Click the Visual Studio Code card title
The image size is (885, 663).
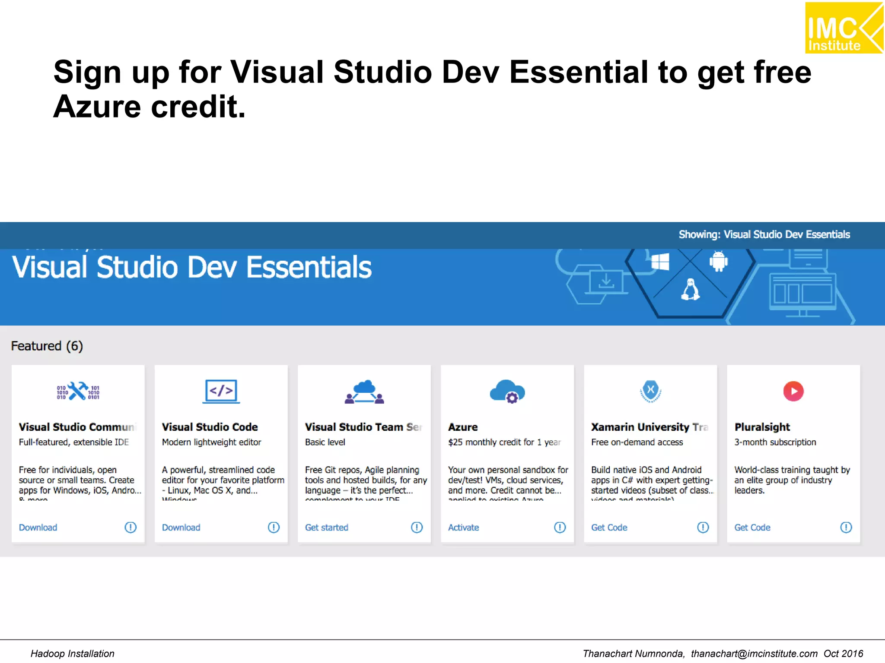210,427
